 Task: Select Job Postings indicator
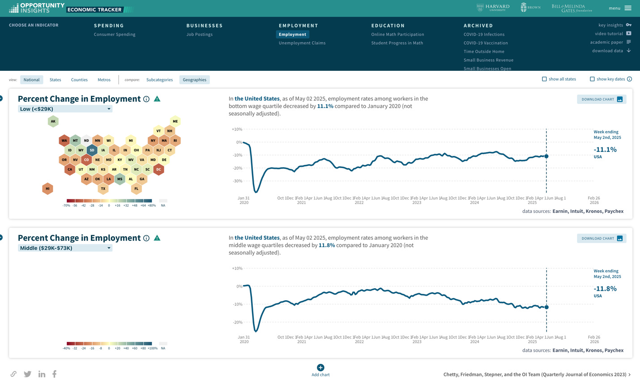click(x=200, y=35)
